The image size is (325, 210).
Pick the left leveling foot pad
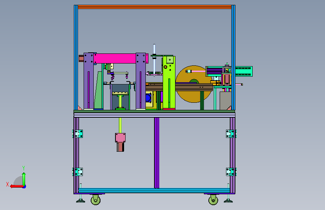point(81,201)
